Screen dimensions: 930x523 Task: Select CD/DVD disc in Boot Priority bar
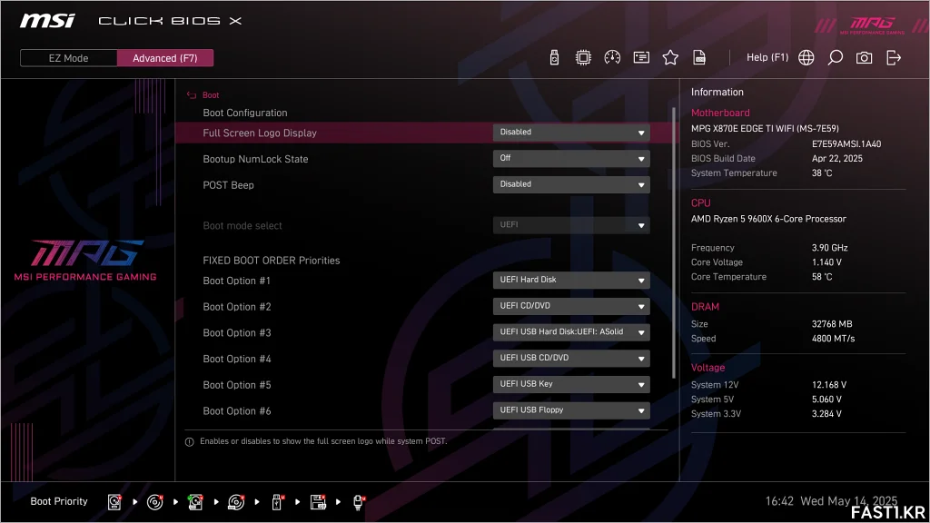pos(154,502)
